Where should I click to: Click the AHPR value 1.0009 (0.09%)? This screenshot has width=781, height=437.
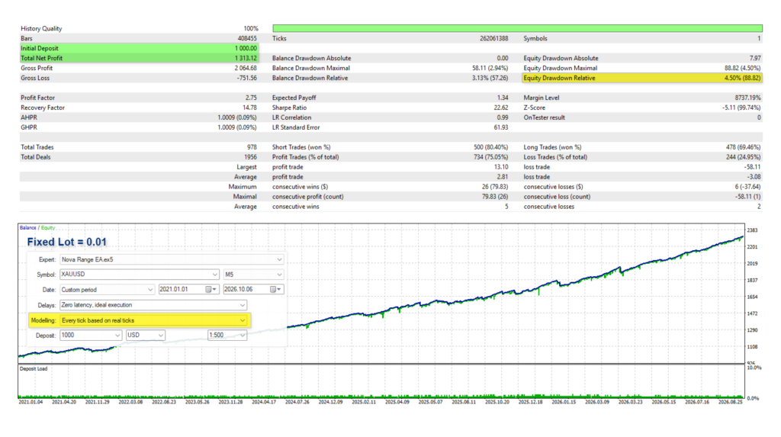tap(237, 117)
